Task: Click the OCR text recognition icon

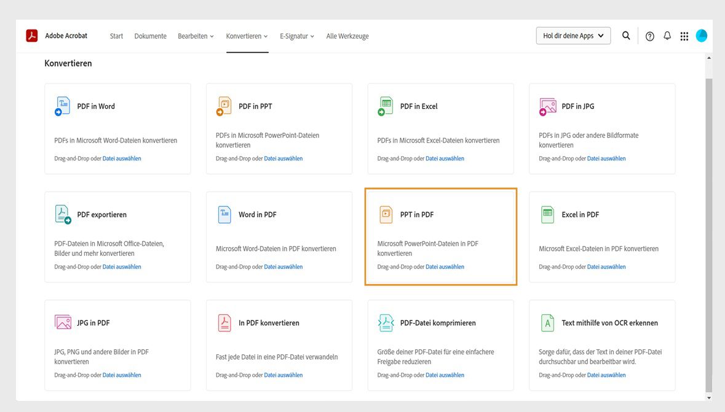Action: coord(547,323)
